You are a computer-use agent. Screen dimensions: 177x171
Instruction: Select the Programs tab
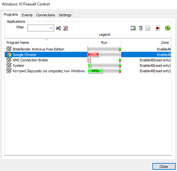[11, 14]
